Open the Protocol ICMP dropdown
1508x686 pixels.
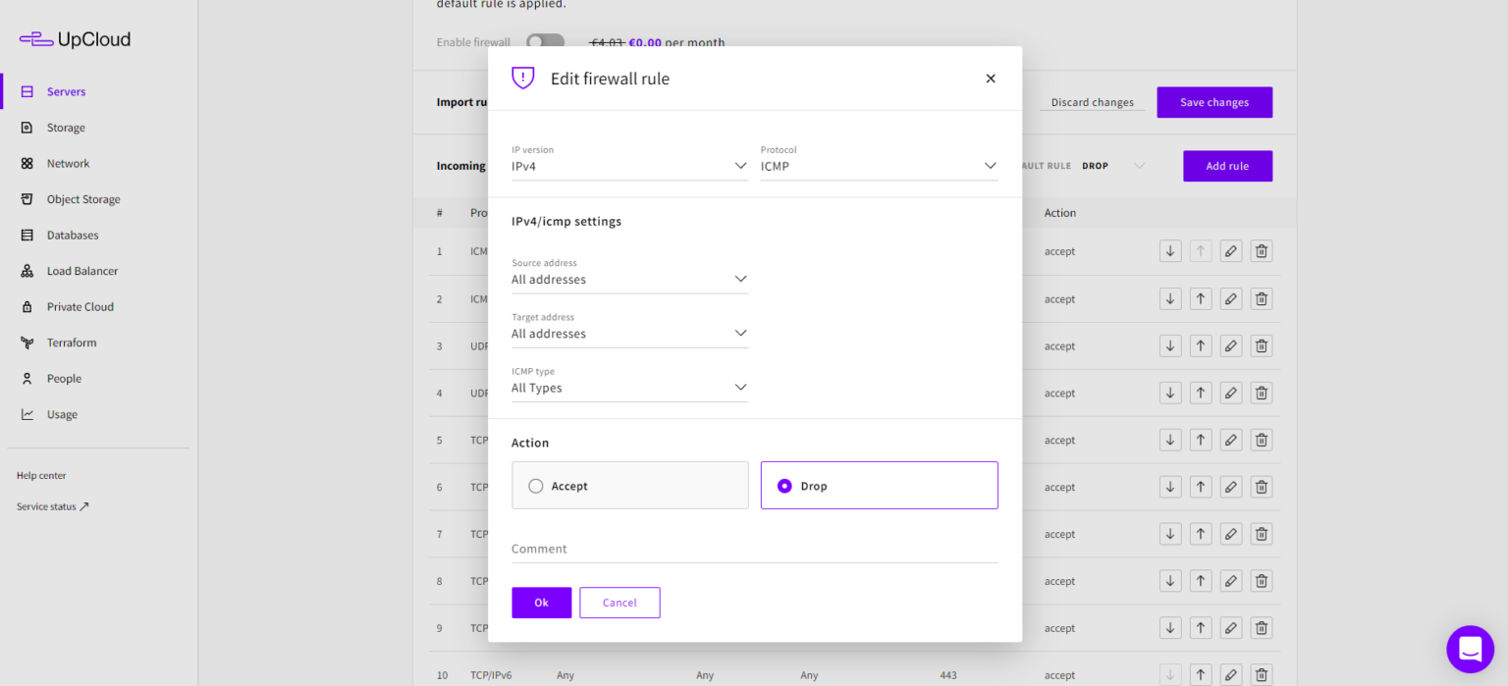tap(880, 166)
